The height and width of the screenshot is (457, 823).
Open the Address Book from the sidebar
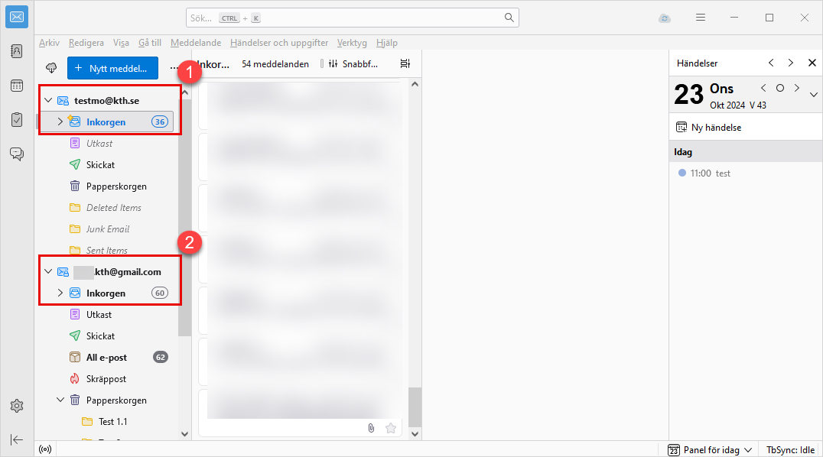click(17, 51)
